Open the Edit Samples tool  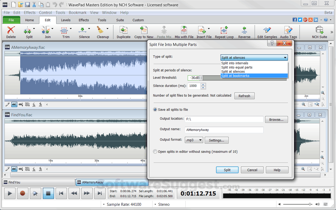(x=267, y=30)
